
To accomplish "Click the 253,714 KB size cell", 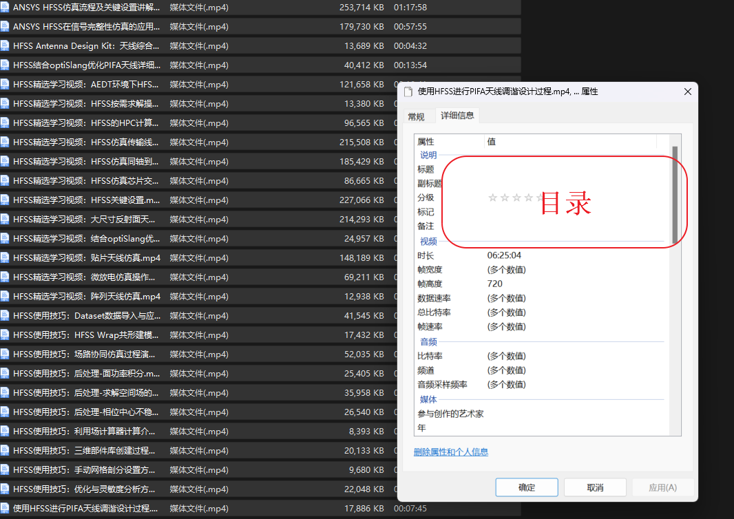I will [x=361, y=8].
